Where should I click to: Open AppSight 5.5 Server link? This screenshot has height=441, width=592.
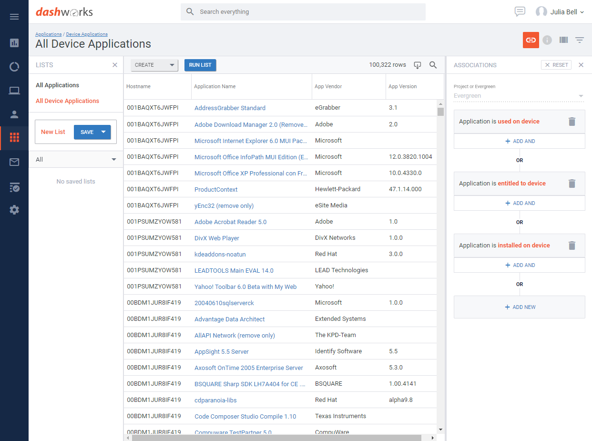point(222,352)
